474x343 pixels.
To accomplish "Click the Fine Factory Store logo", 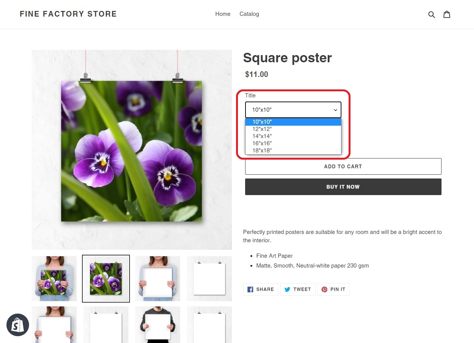I will [68, 14].
